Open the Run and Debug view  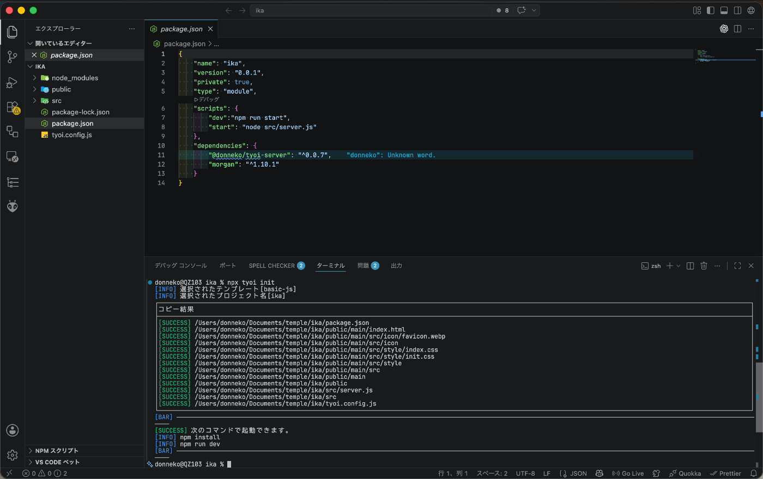12,82
